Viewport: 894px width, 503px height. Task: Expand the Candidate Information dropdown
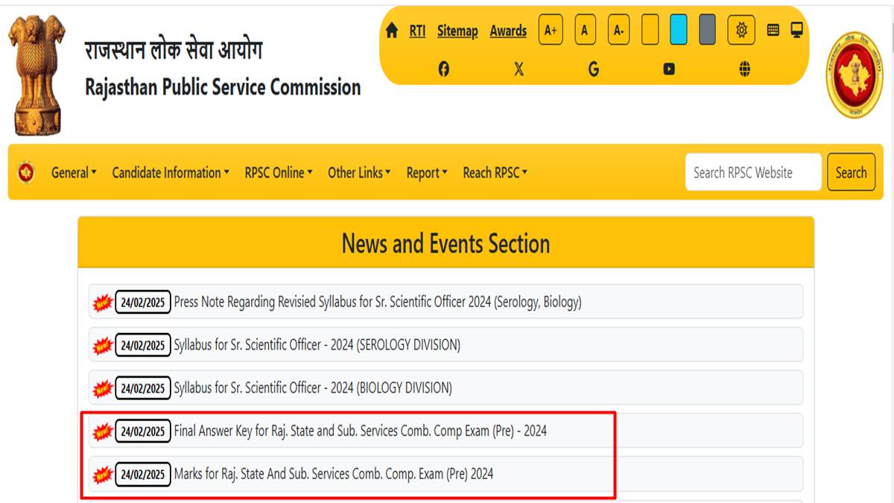(169, 172)
